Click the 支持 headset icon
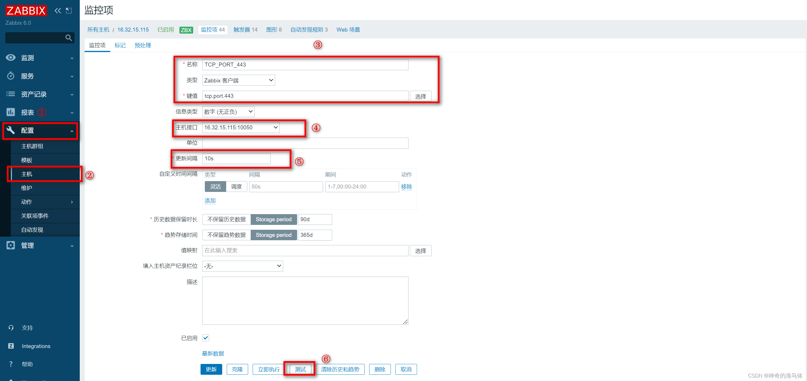Screen dimensions: 807x381 point(11,328)
